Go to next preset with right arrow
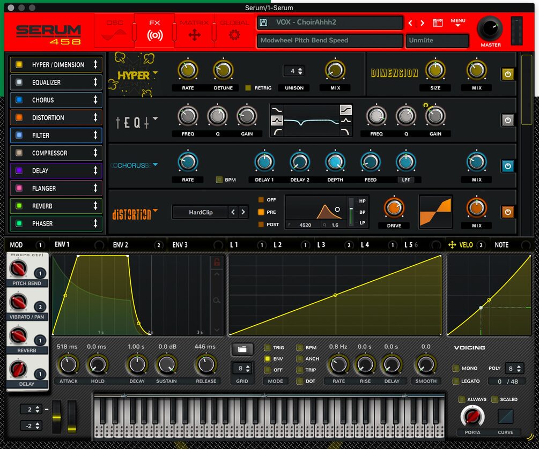 [x=423, y=23]
